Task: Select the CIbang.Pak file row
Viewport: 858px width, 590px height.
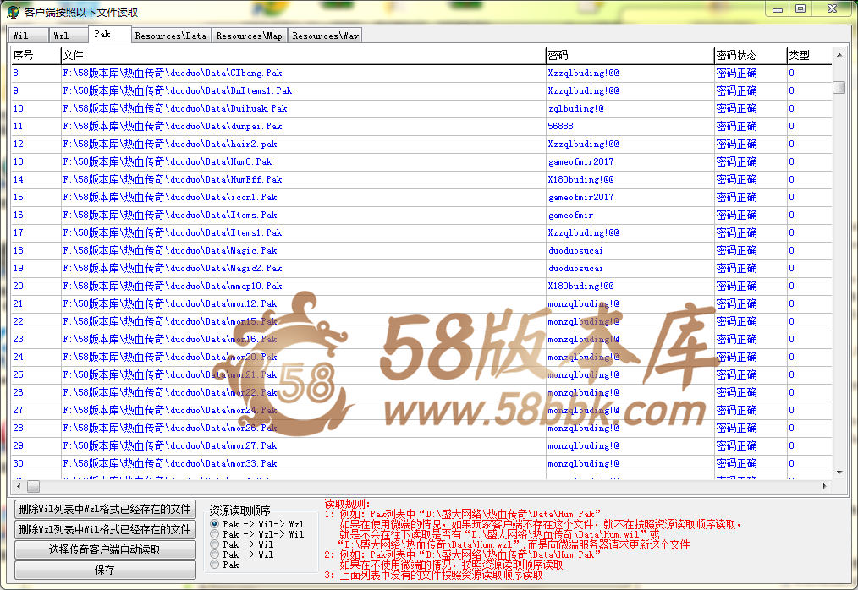Action: (421, 73)
